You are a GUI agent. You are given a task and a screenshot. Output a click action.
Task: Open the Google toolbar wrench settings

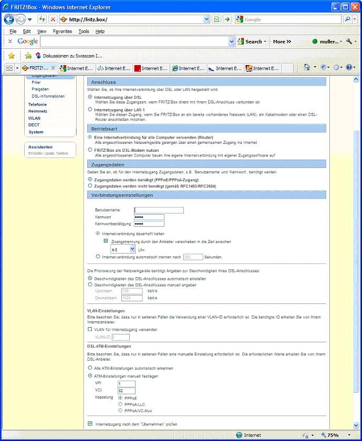(348, 41)
